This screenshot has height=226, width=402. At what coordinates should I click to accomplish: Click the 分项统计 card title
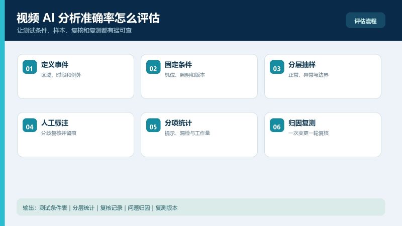[x=178, y=123]
